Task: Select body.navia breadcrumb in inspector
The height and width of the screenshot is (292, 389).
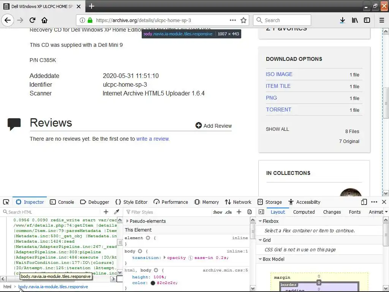Action: (x=53, y=287)
